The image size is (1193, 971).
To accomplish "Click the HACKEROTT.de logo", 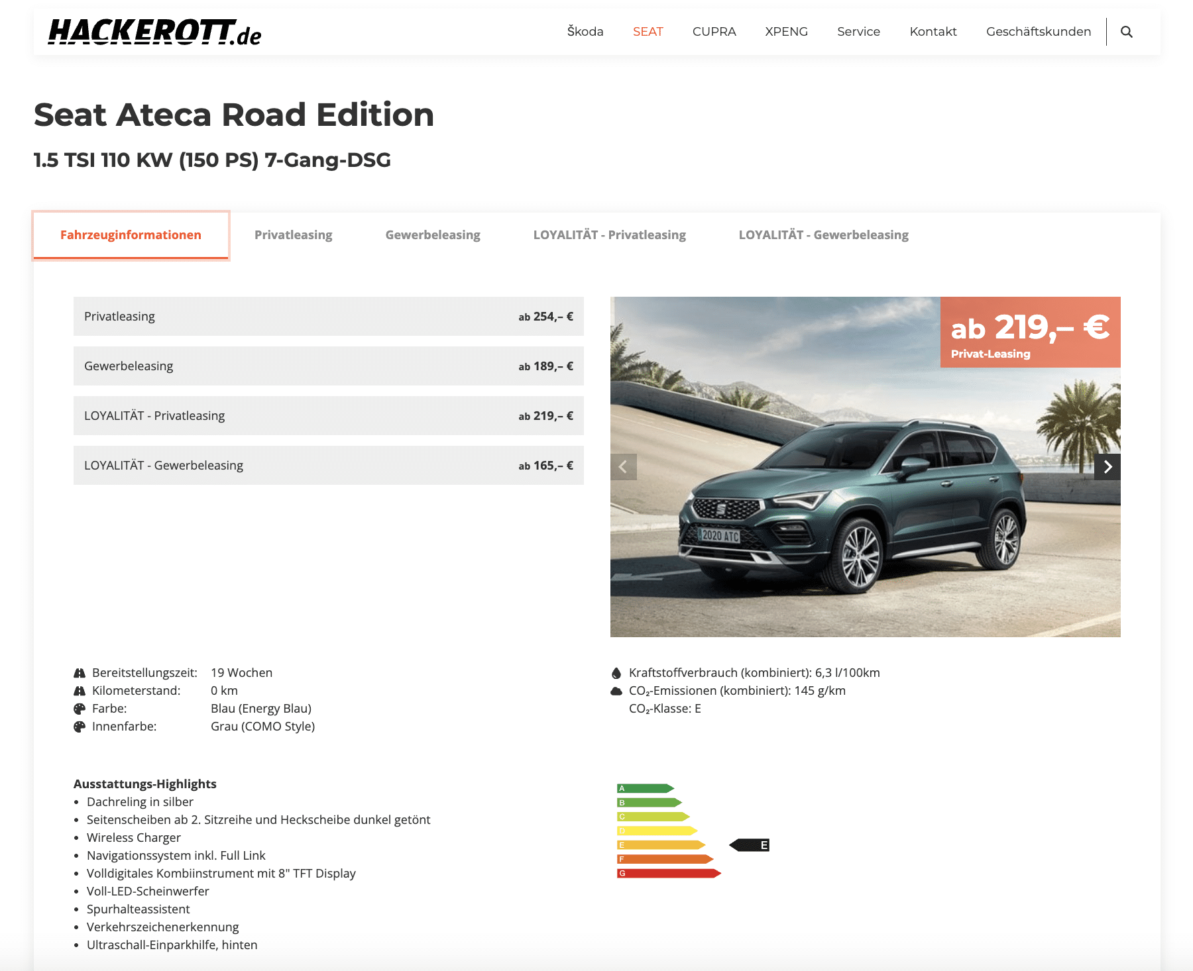I will click(x=155, y=32).
